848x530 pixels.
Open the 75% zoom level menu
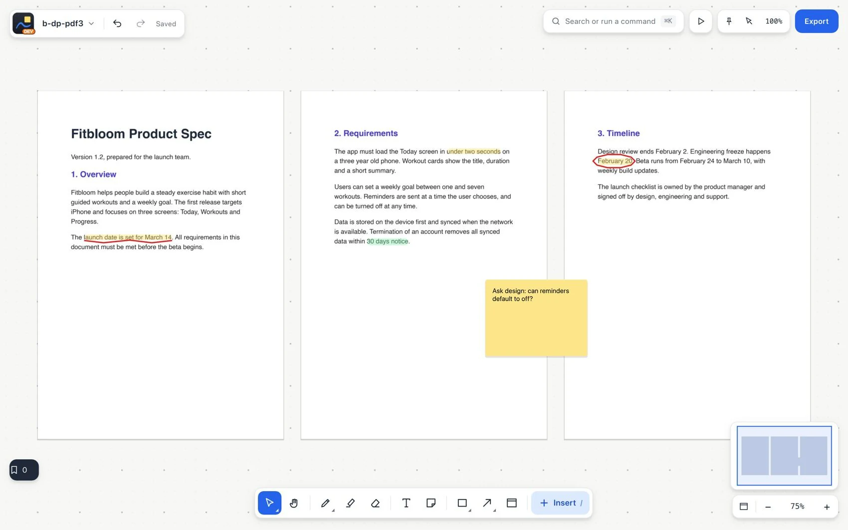797,507
